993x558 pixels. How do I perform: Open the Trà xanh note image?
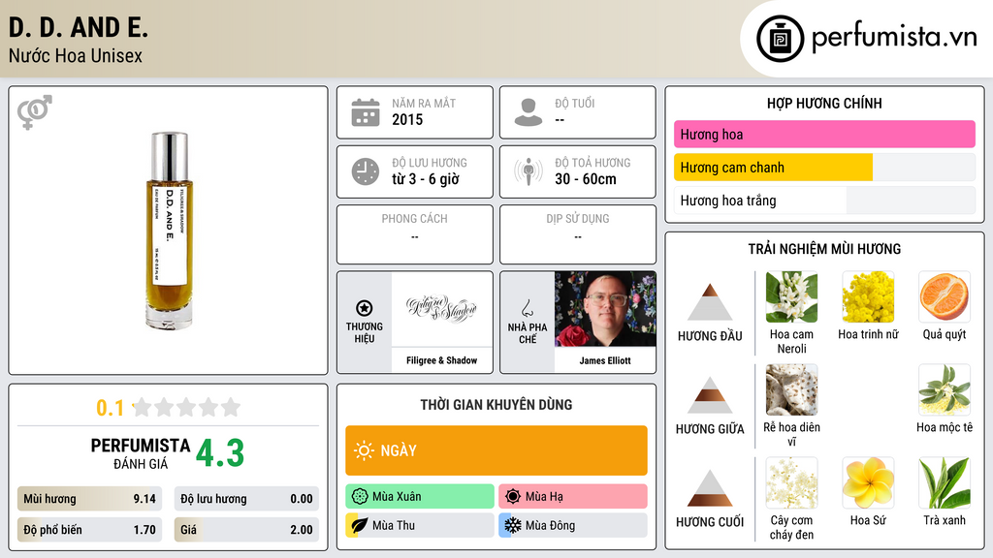[945, 483]
